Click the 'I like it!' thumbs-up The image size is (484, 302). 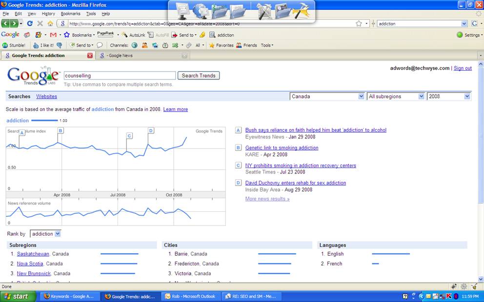pyautogui.click(x=43, y=45)
